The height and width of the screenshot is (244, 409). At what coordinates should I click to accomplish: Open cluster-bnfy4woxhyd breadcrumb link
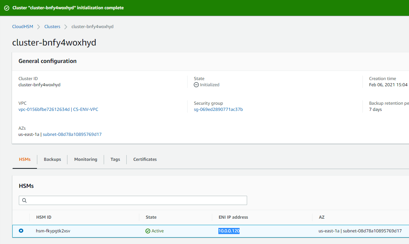pyautogui.click(x=92, y=26)
